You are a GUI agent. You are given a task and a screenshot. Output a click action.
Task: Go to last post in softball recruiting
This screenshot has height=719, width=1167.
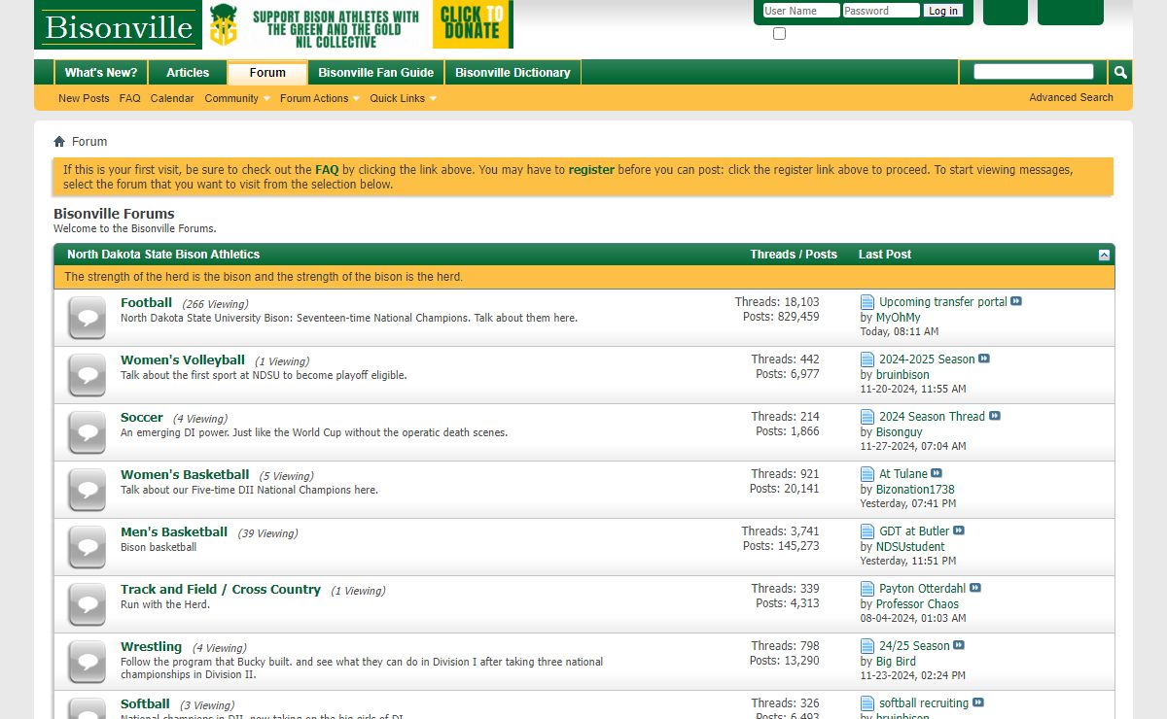pos(978,702)
